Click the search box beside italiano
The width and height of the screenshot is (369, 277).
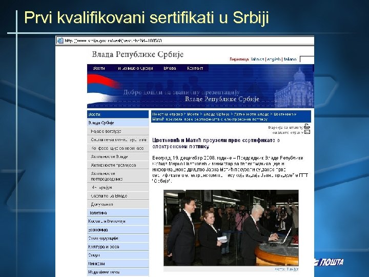click(x=307, y=59)
